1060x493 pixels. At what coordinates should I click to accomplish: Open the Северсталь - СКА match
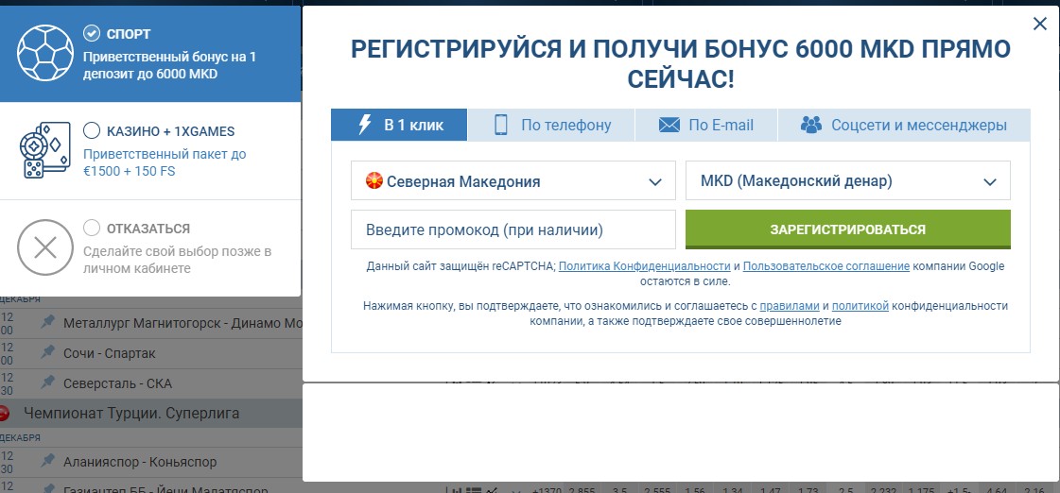click(x=117, y=382)
